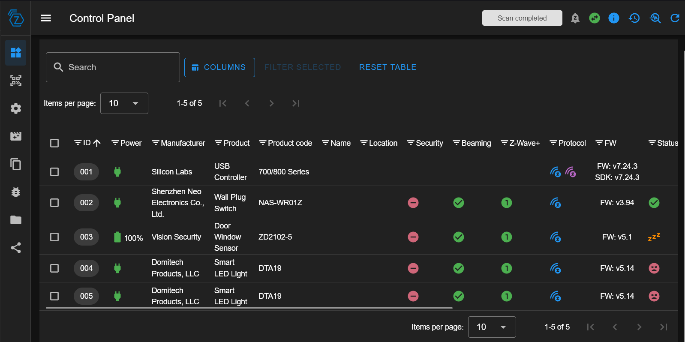This screenshot has width=685, height=342.
Task: Select the checkbox for node 003
Action: (x=54, y=237)
